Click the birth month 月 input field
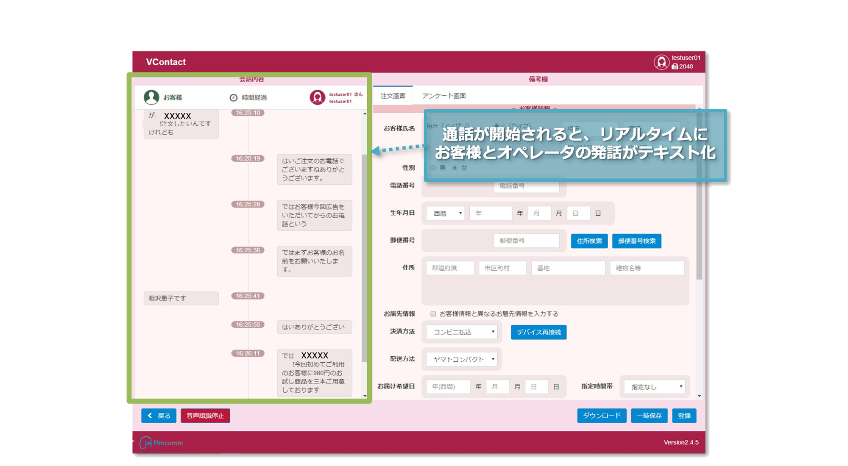The width and height of the screenshot is (848, 466). [539, 214]
